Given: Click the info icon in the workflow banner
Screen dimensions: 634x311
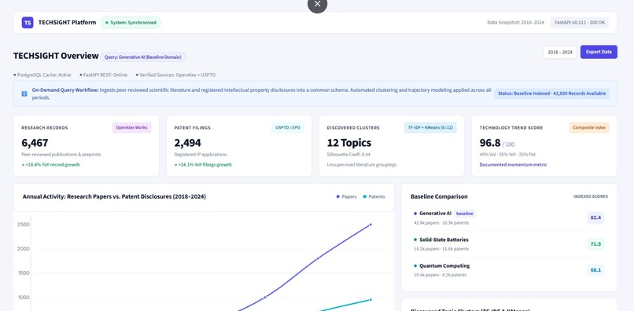Looking at the screenshot, I should click(24, 93).
